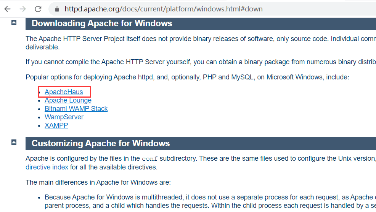This screenshot has height=212, width=376.
Task: Open the Apache Lounge link
Action: 68,100
